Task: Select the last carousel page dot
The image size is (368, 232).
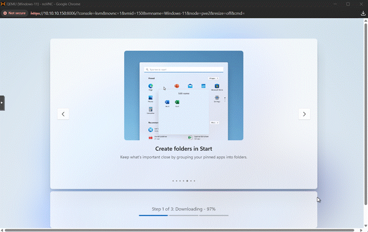Action: pos(194,181)
